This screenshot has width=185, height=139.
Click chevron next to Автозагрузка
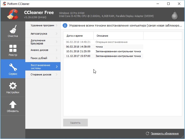point(57,34)
